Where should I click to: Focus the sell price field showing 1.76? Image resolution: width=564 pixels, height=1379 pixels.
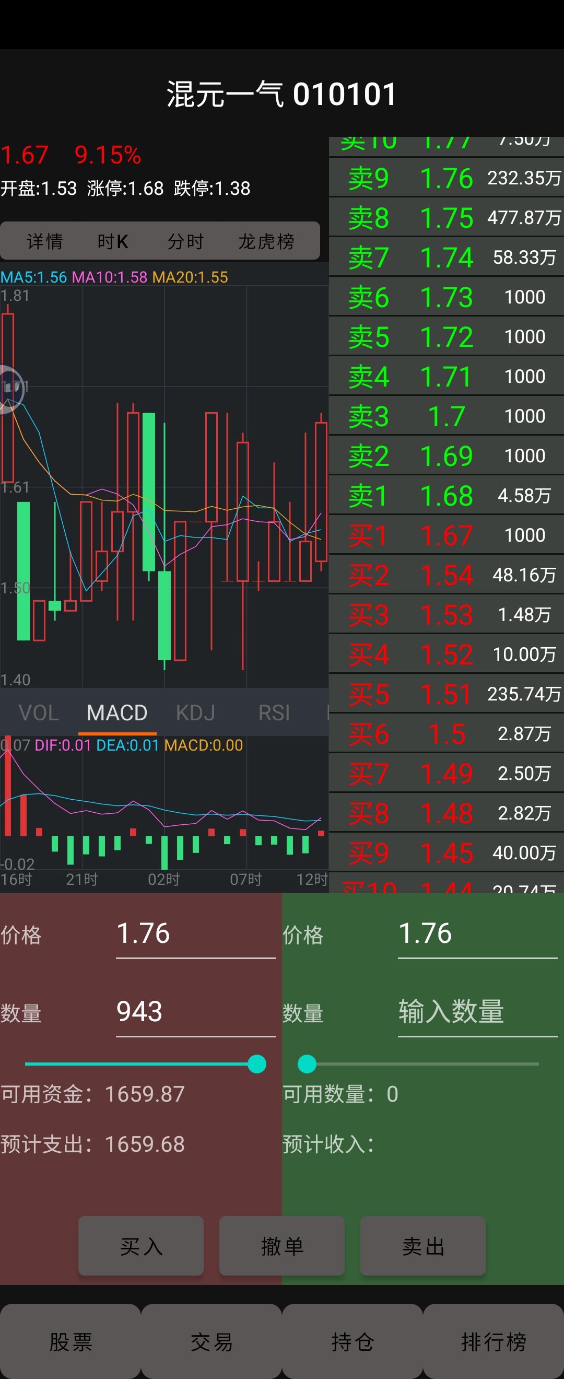pos(477,934)
